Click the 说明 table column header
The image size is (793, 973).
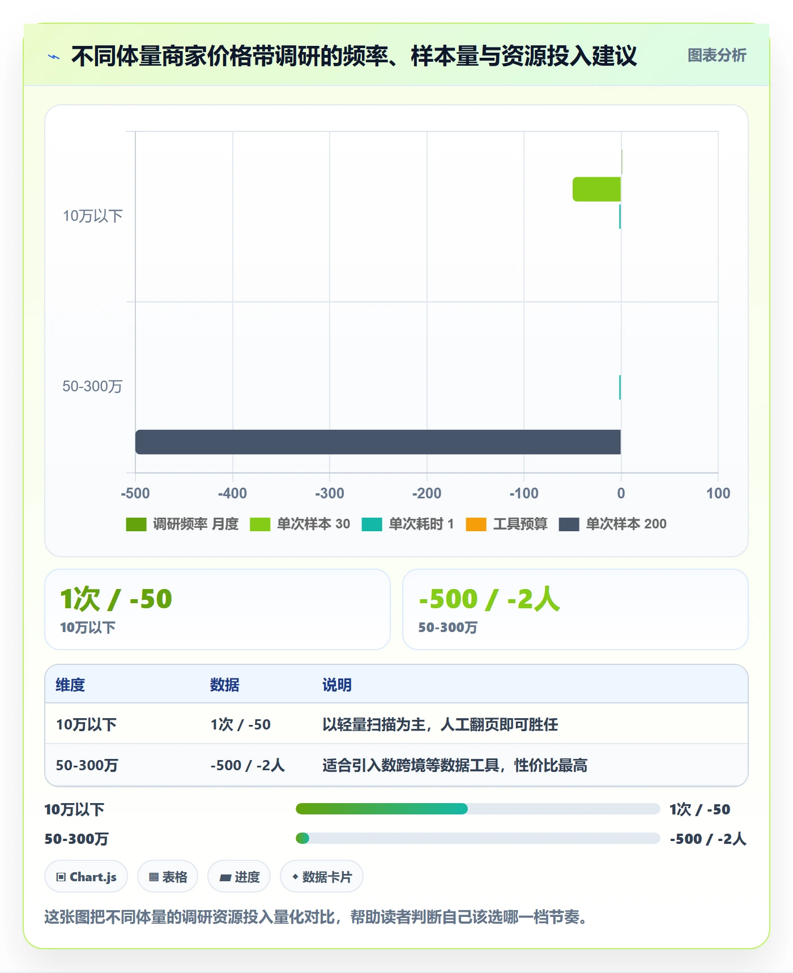click(x=337, y=685)
